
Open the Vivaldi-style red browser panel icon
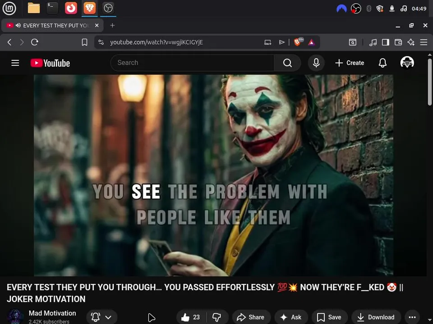pos(71,8)
